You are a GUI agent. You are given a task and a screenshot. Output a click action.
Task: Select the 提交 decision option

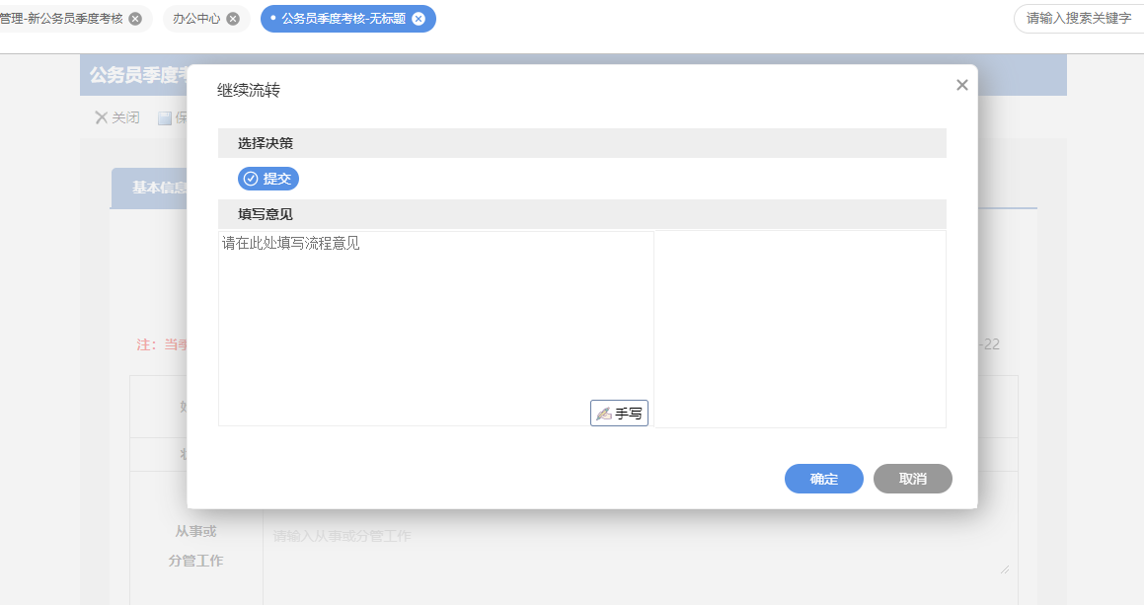(268, 179)
